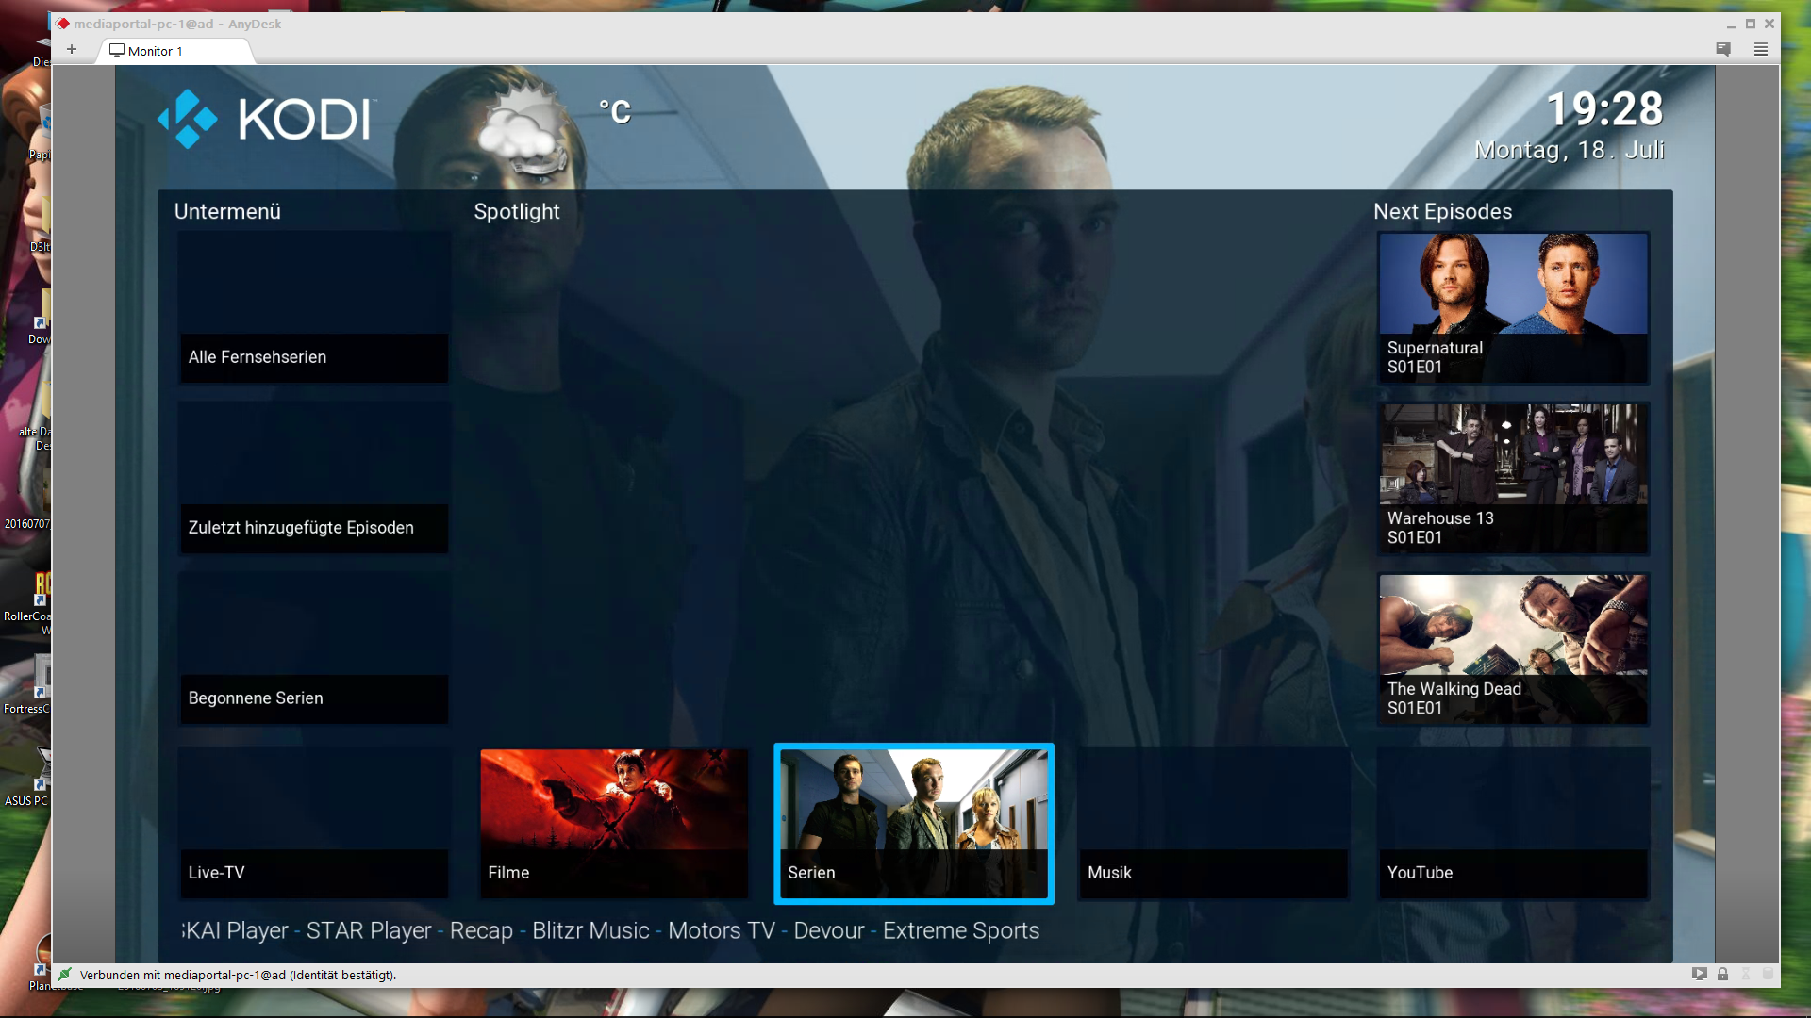1811x1018 pixels.
Task: Select the YouTube home tile
Action: coord(1514,823)
